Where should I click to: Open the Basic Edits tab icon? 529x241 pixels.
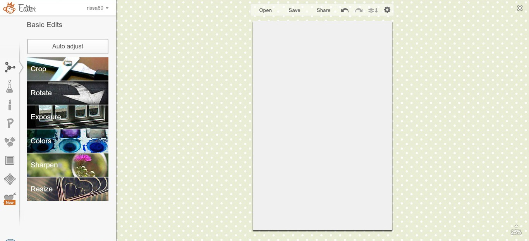point(10,67)
